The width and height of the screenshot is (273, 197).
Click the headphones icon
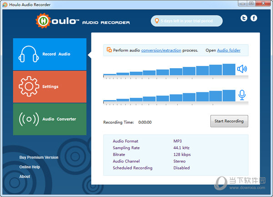click(29, 54)
